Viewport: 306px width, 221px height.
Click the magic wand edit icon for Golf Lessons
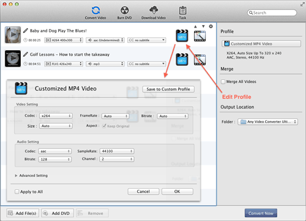200,60
